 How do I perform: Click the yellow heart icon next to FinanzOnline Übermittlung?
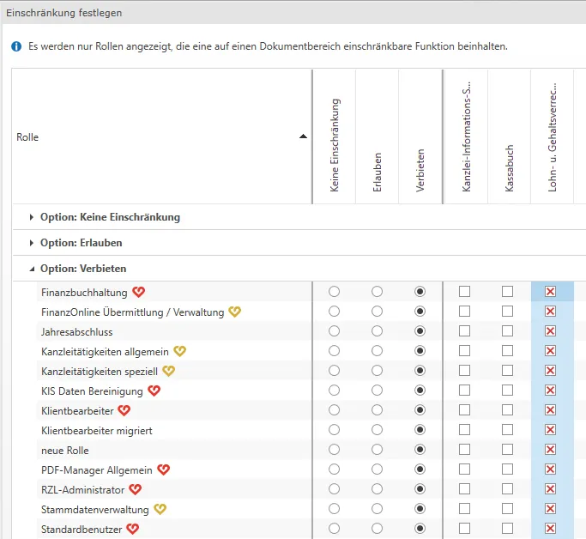point(235,312)
